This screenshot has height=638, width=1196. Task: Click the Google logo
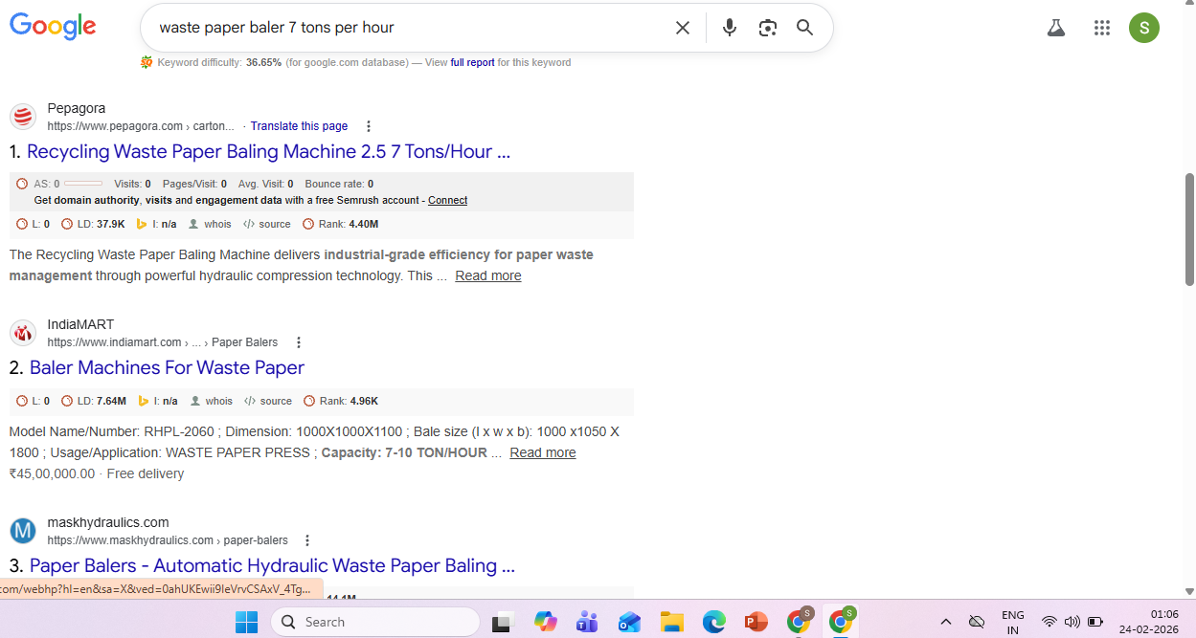tap(53, 27)
